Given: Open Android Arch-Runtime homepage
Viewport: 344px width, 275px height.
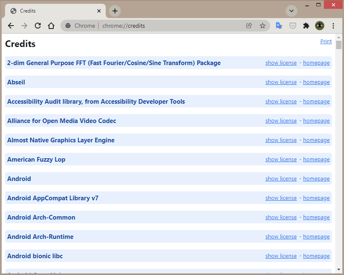Looking at the screenshot, I should tap(316, 237).
